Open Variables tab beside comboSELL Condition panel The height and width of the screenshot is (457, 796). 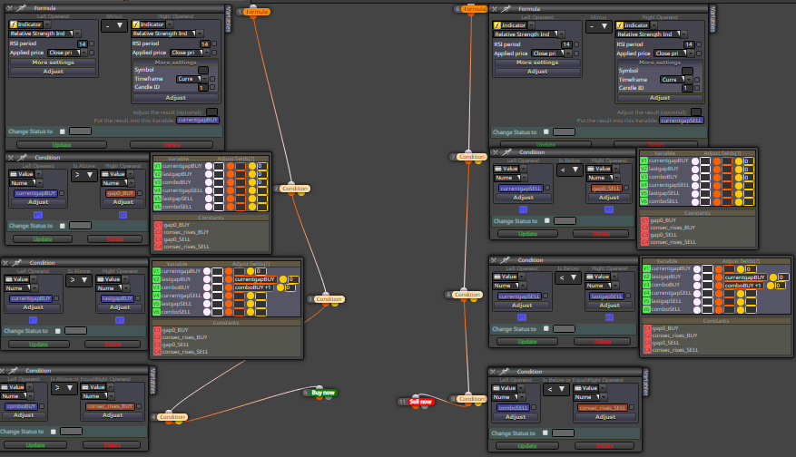click(x=645, y=383)
